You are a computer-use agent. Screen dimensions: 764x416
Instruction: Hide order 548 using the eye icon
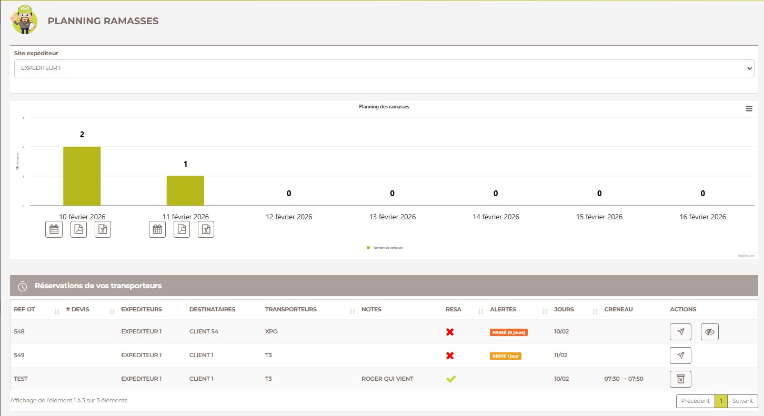[x=710, y=332]
